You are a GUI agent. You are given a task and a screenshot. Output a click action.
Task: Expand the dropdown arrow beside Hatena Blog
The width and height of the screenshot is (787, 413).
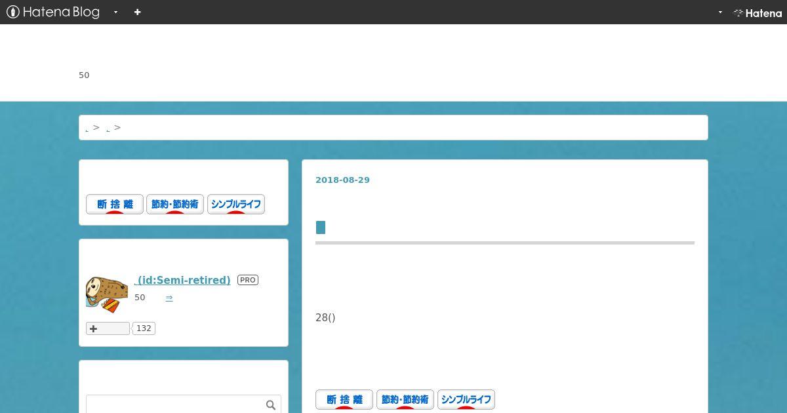tap(115, 12)
